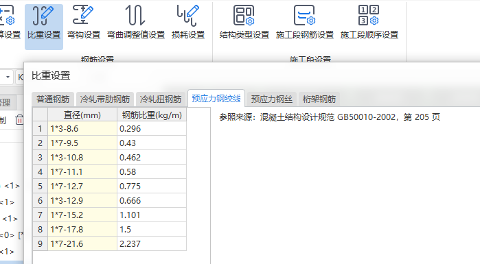Click the red delete trash icon
This screenshot has width=480, height=264.
19,120
